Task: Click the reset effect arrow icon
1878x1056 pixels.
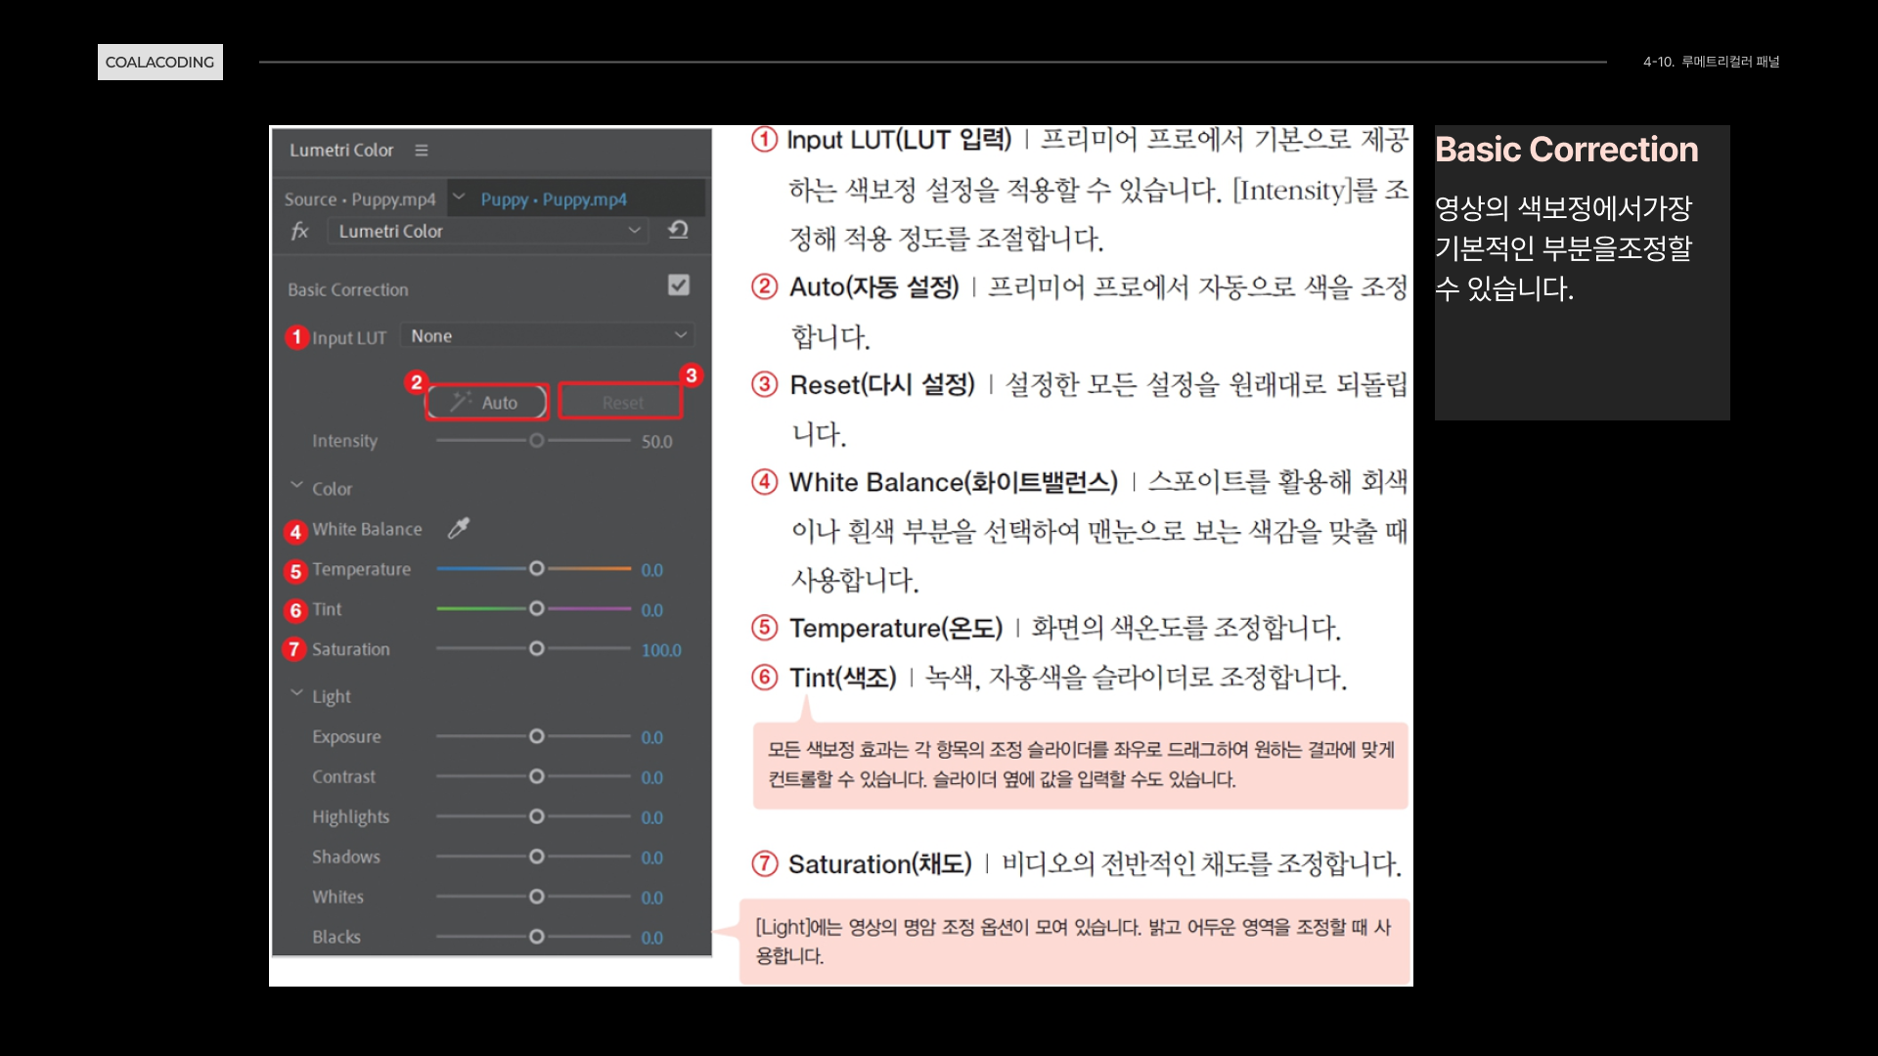Action: point(678,230)
